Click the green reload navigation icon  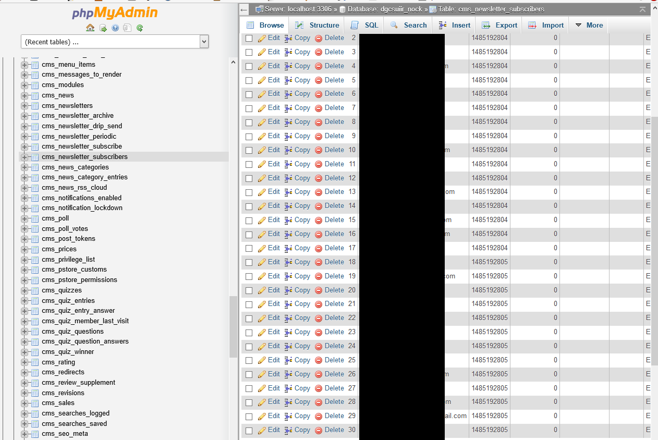[140, 28]
